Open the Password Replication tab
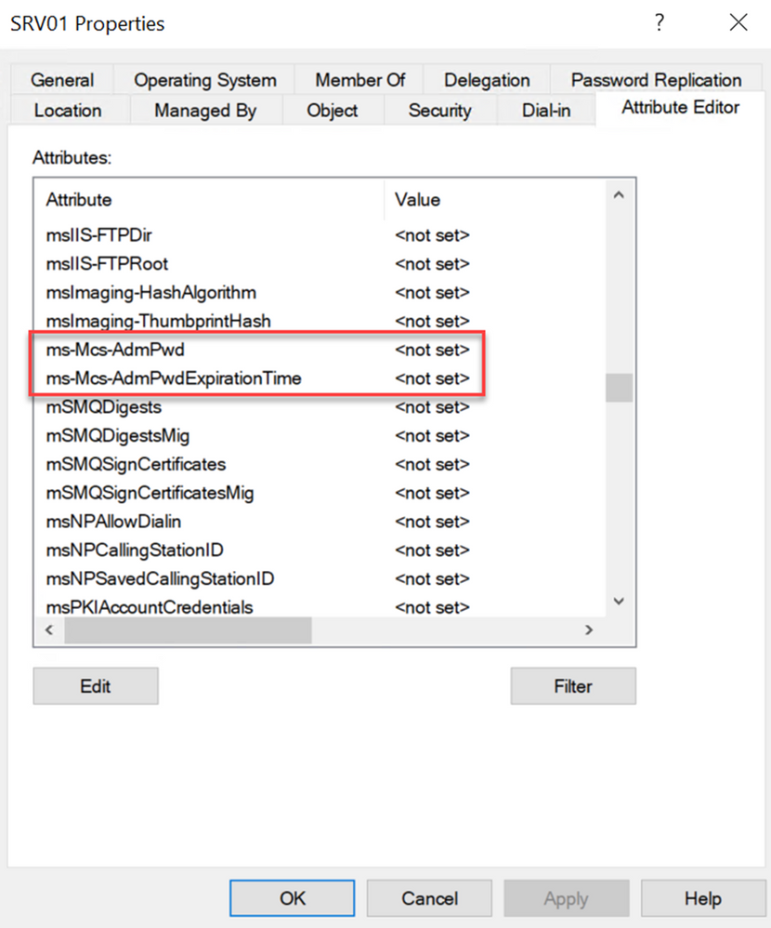This screenshot has width=771, height=928. pos(656,80)
